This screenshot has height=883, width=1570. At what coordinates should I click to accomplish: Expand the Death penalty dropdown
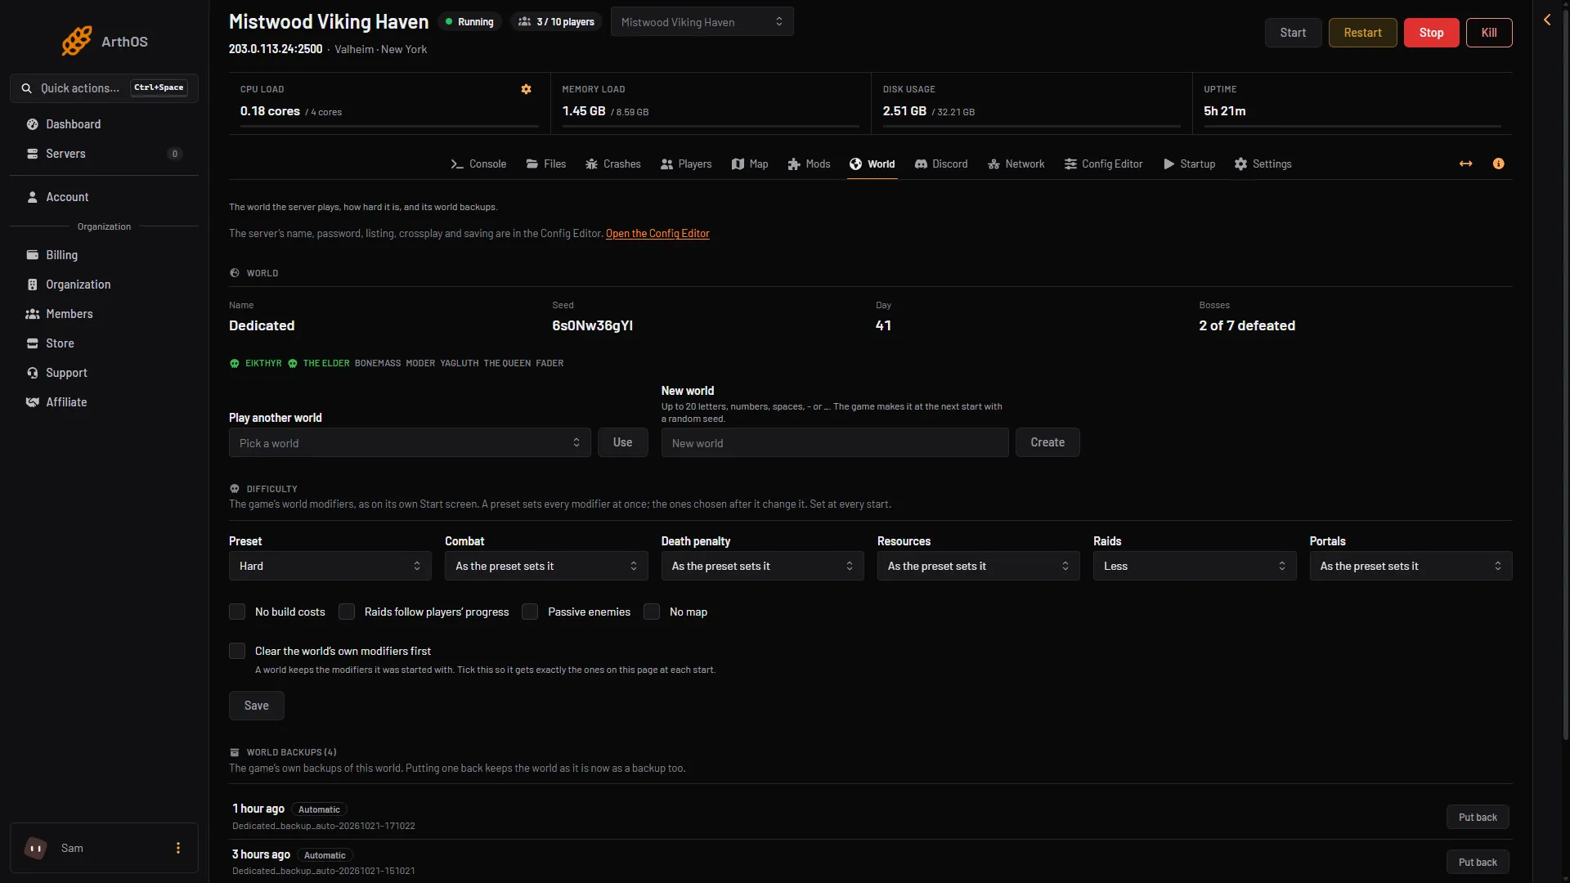point(762,566)
